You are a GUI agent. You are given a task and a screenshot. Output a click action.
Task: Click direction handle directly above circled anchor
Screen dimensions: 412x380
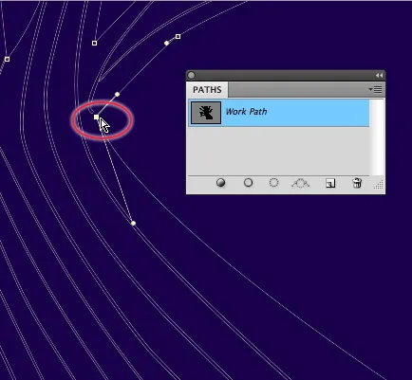(117, 94)
